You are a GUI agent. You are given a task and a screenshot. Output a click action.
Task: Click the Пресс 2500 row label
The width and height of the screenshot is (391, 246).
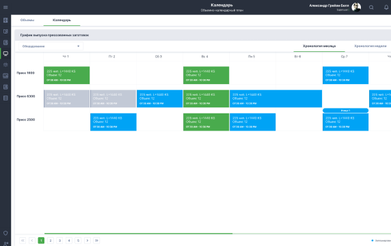pyautogui.click(x=26, y=120)
